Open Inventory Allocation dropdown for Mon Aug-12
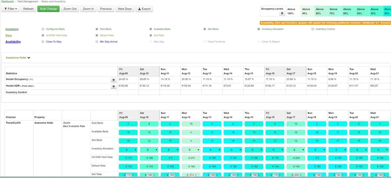 pyautogui.click(x=191, y=150)
